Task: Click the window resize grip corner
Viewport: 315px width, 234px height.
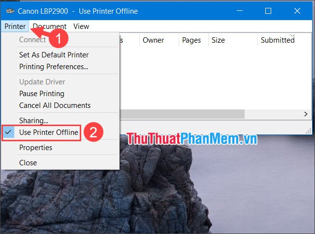Action: point(309,131)
